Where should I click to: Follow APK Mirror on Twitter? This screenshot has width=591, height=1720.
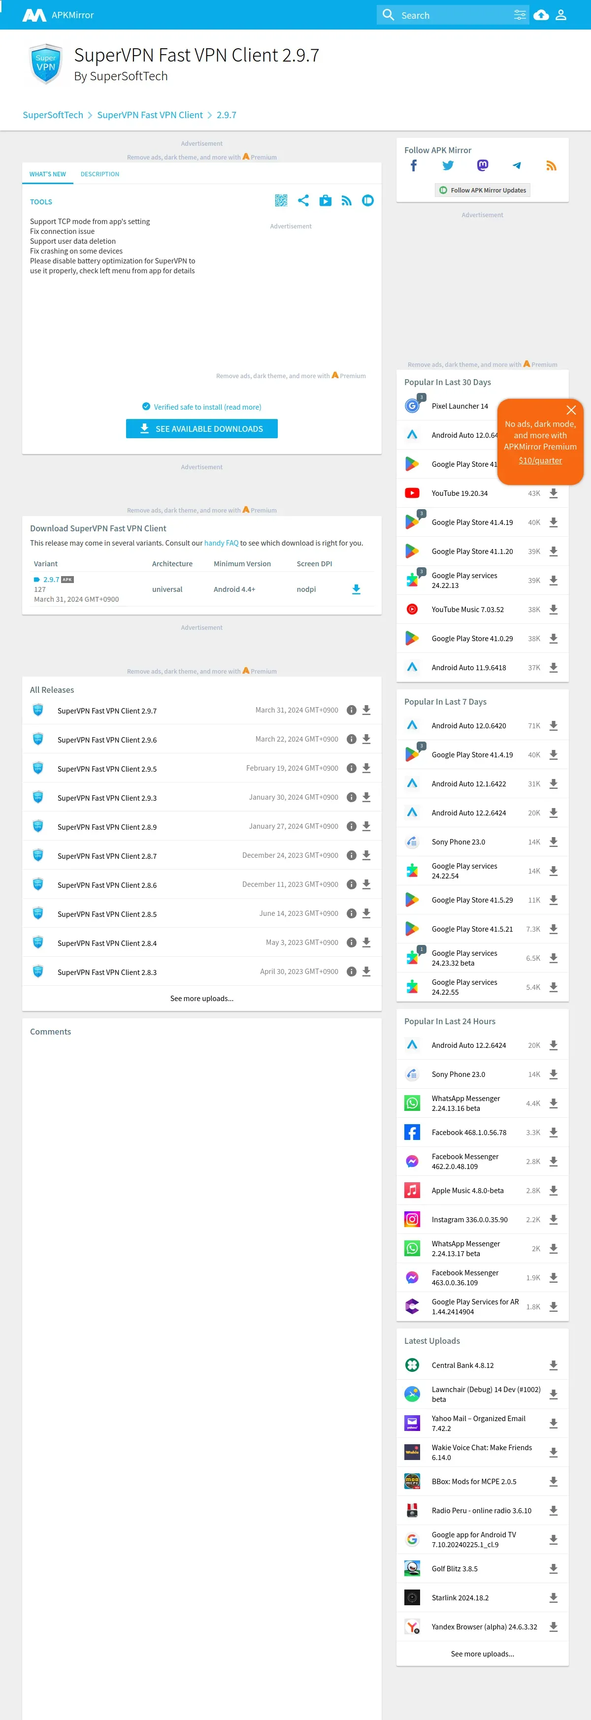448,165
